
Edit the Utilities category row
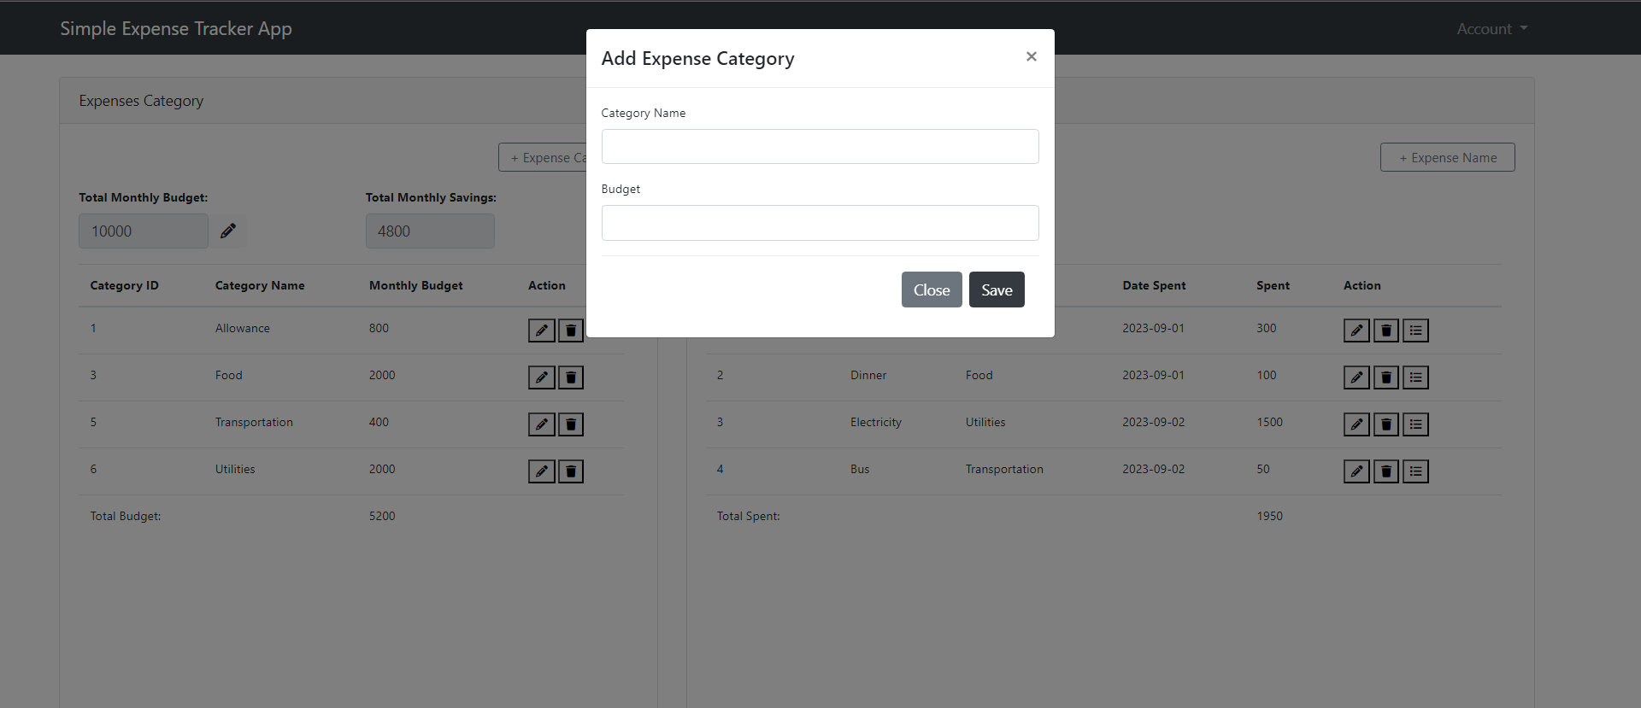(x=542, y=471)
